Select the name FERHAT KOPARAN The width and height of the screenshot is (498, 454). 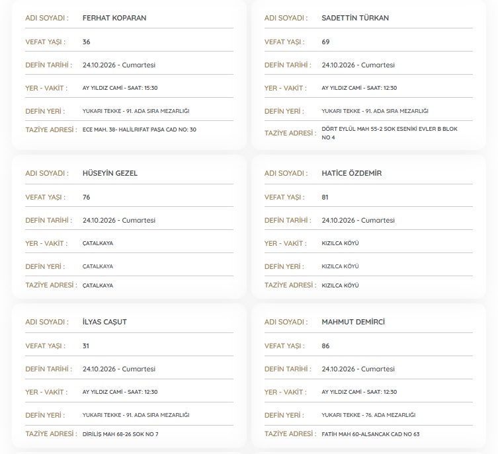click(x=114, y=18)
